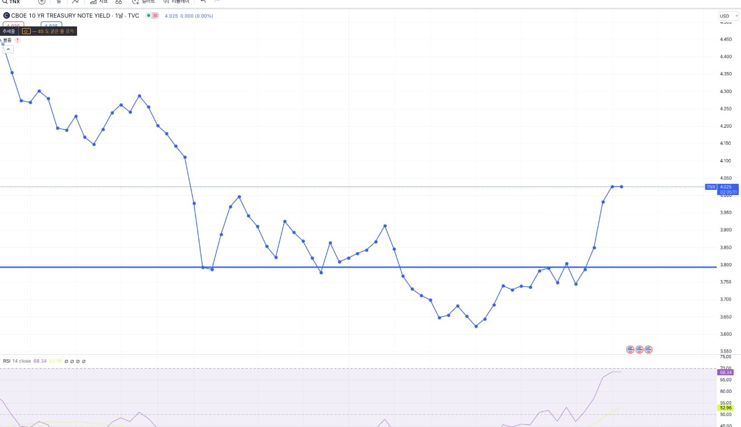Click the 3.900 price axis label
Screen dimensions: 741x427
point(726,230)
